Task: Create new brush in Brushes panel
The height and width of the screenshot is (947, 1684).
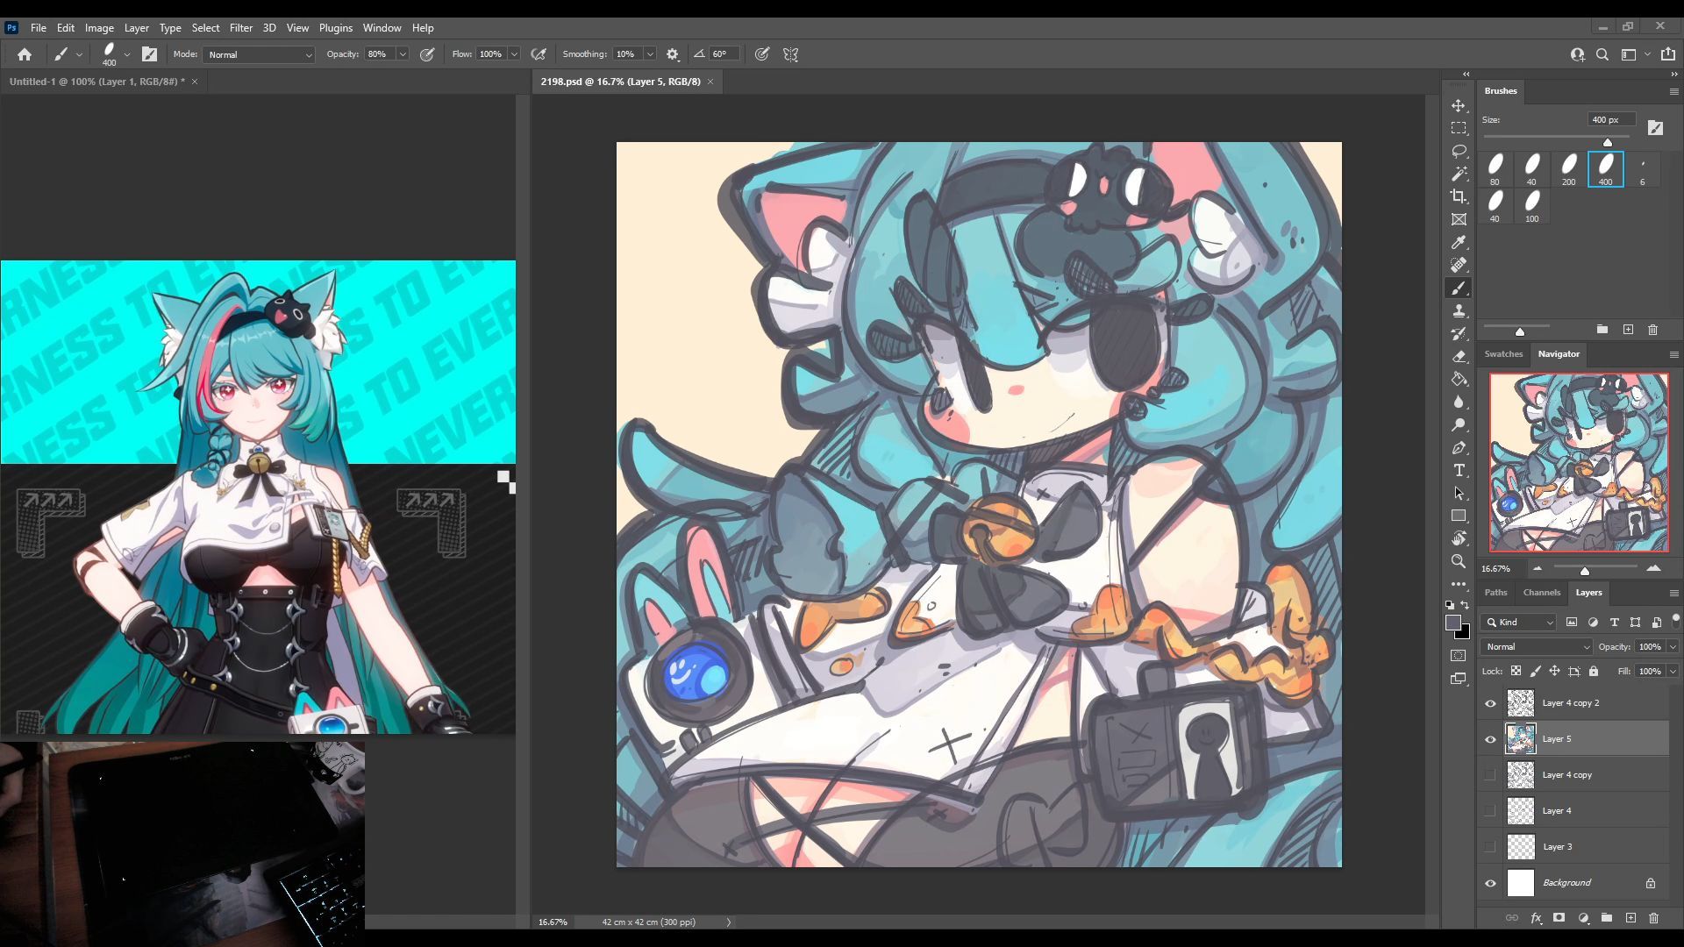Action: pyautogui.click(x=1629, y=330)
